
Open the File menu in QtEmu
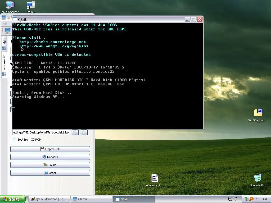[x=5, y=24]
